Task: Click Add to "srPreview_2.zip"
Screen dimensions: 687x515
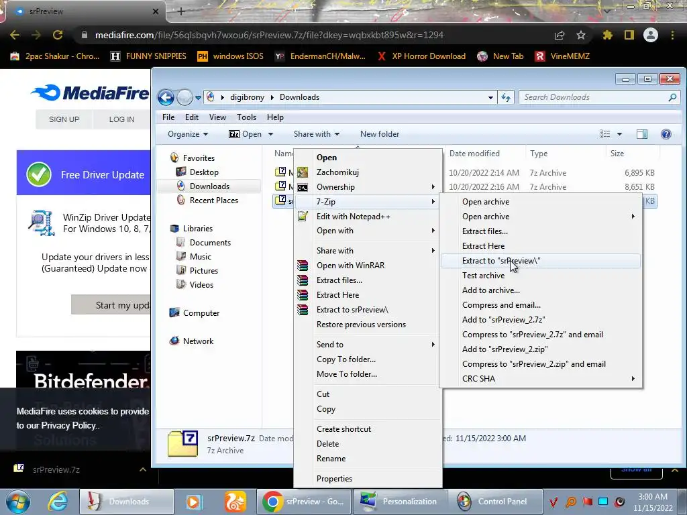Action: 541,349
